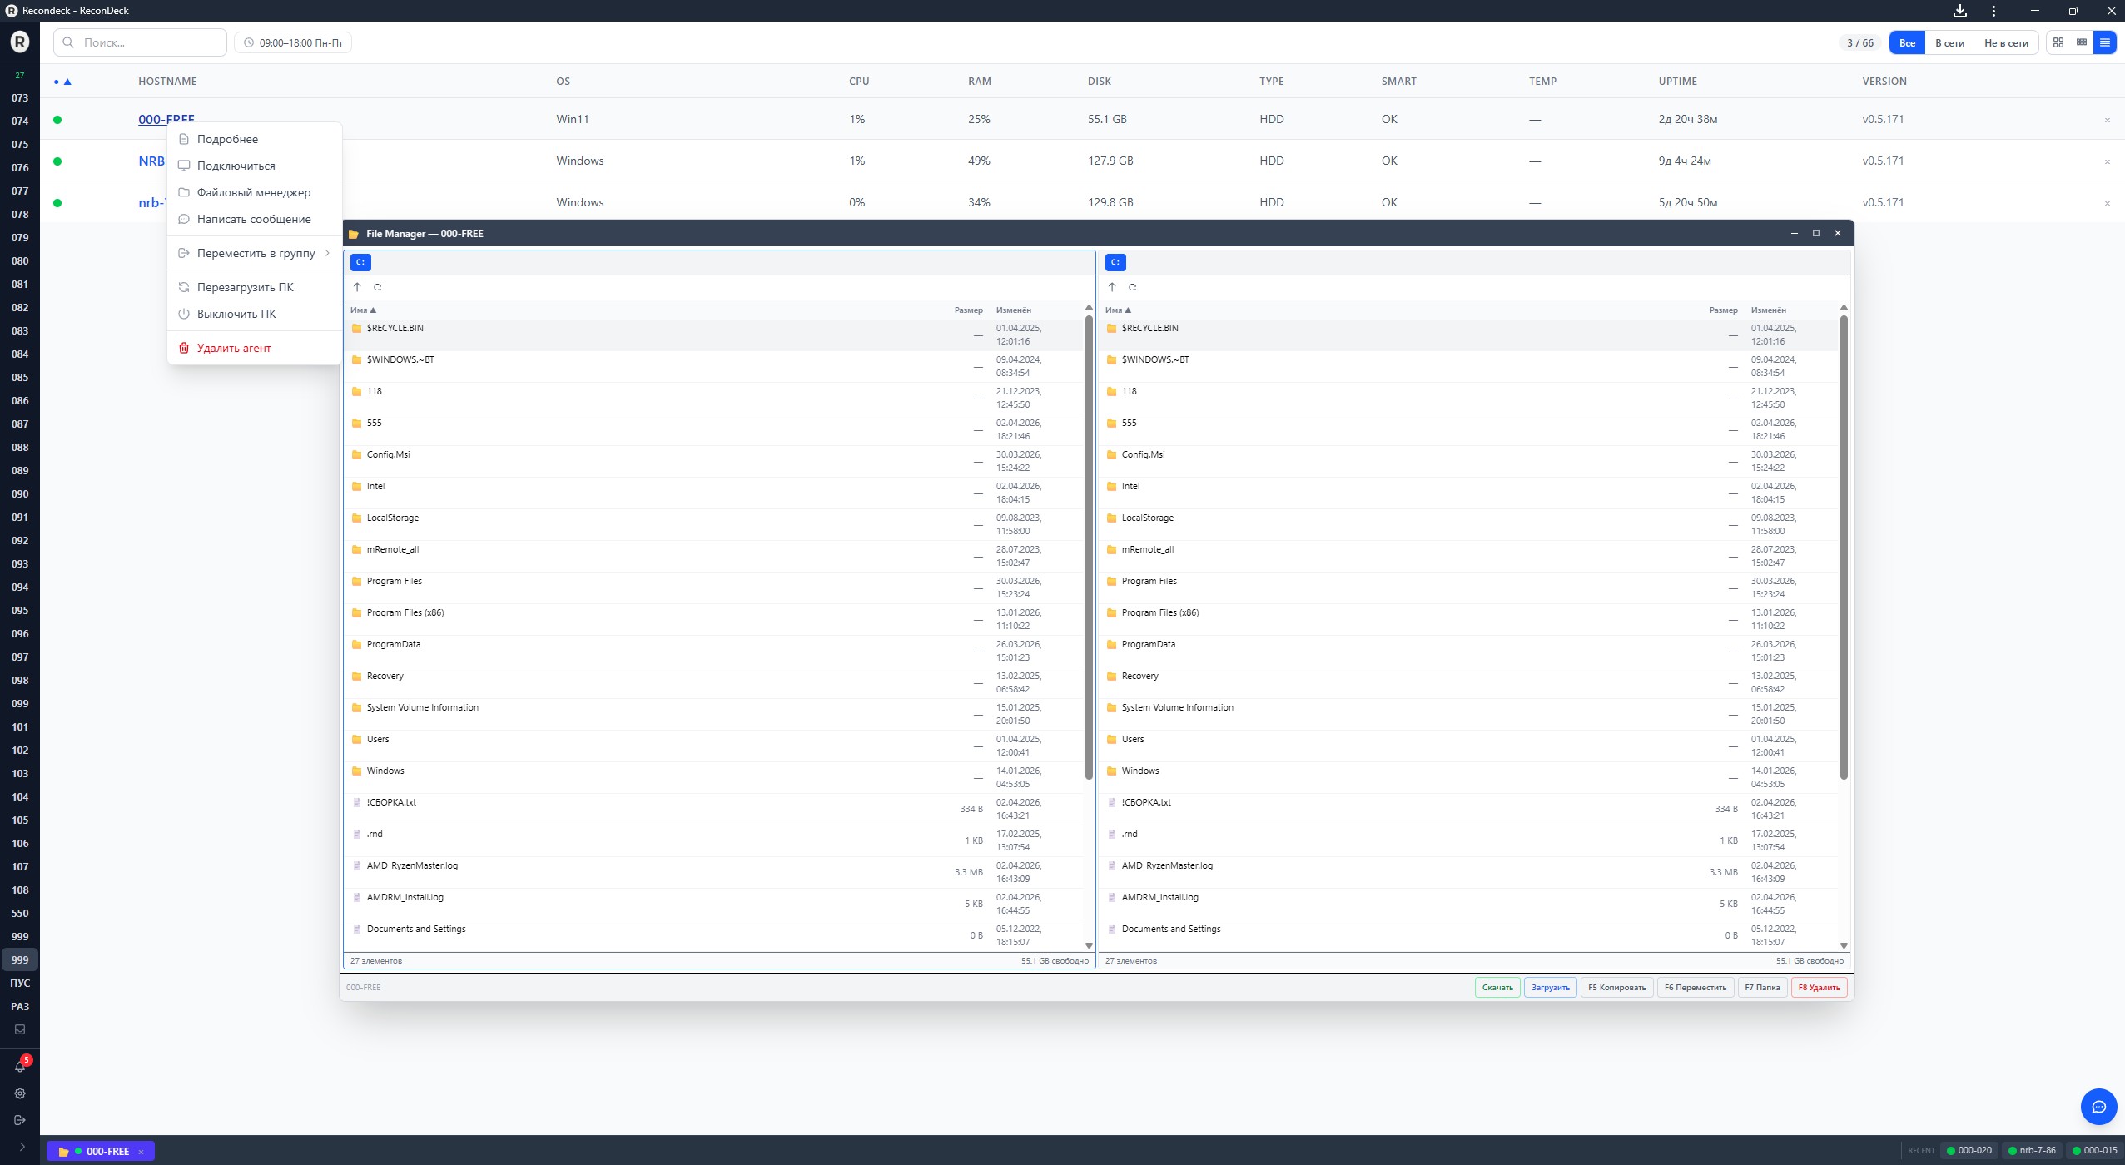2125x1165 pixels.
Task: Expand "Переместить в группу" submenu
Action: pos(256,253)
